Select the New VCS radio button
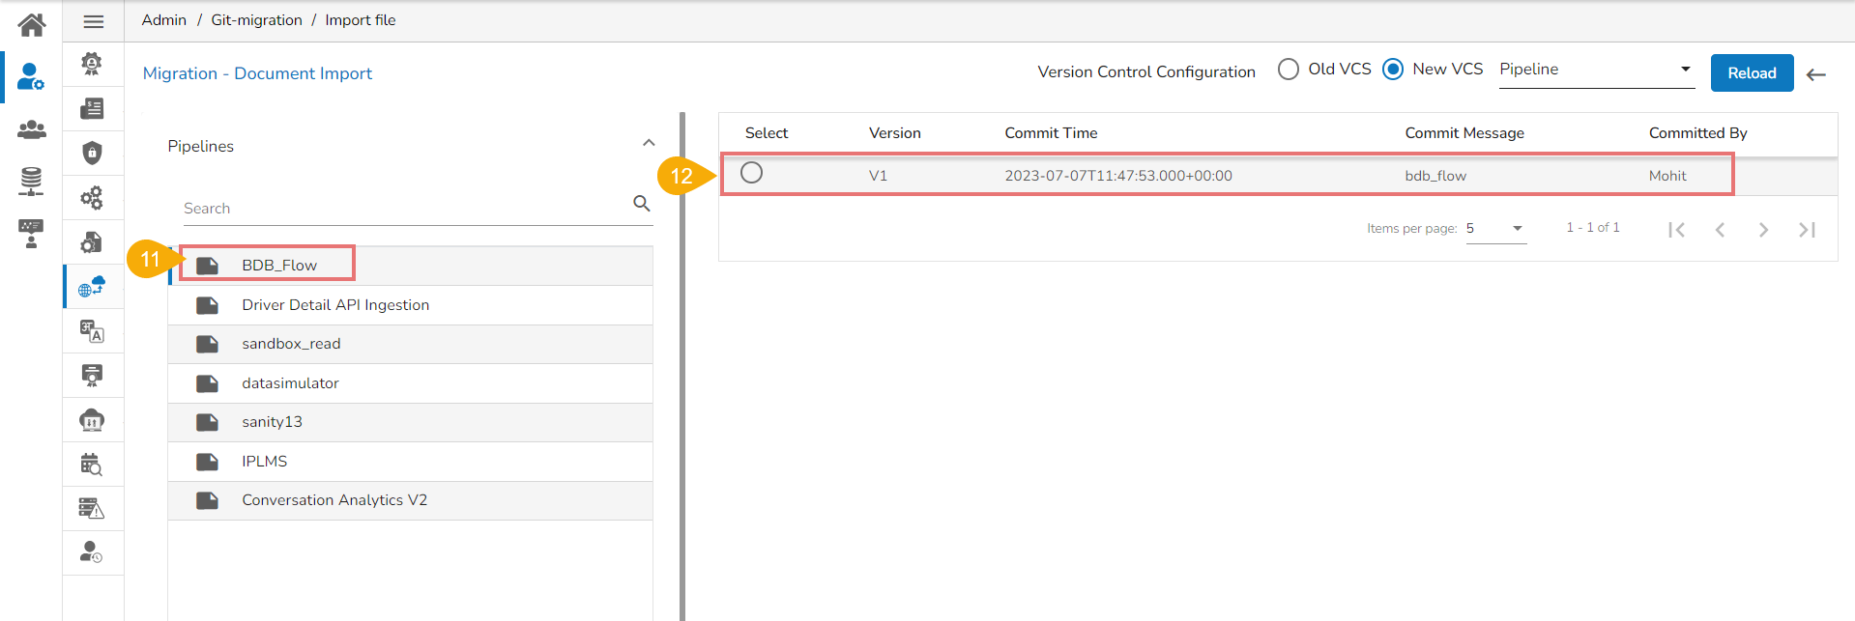Image resolution: width=1855 pixels, height=621 pixels. tap(1393, 70)
